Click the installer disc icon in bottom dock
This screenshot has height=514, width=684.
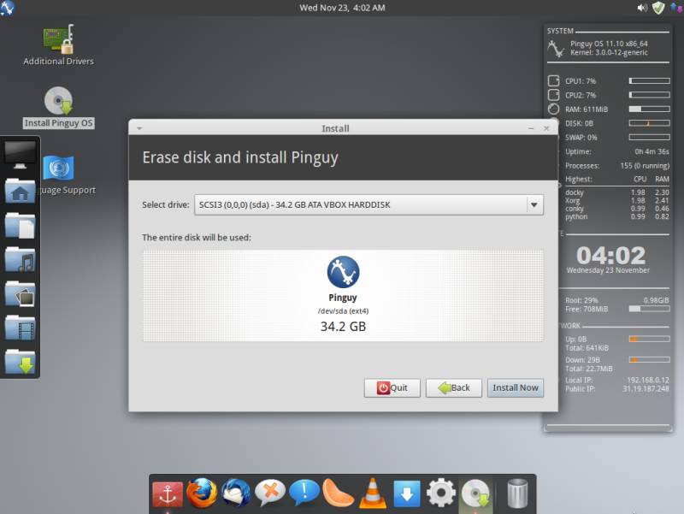[x=476, y=493]
